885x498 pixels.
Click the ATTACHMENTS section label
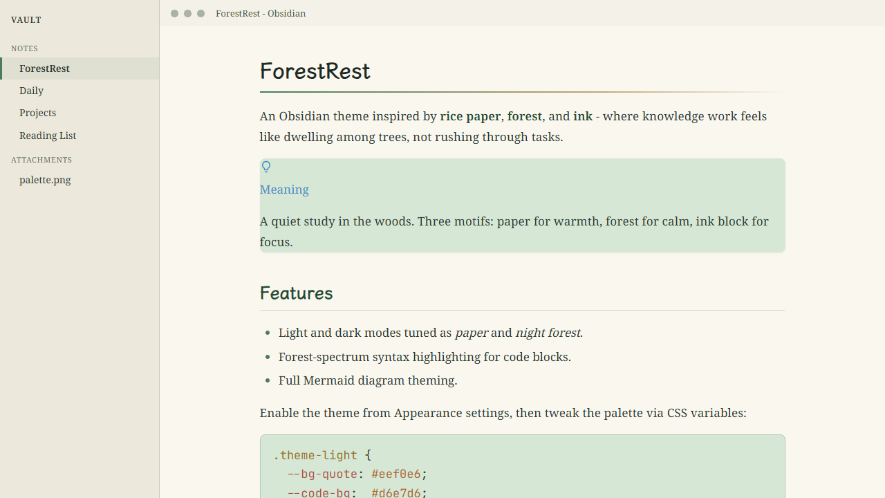coord(41,160)
